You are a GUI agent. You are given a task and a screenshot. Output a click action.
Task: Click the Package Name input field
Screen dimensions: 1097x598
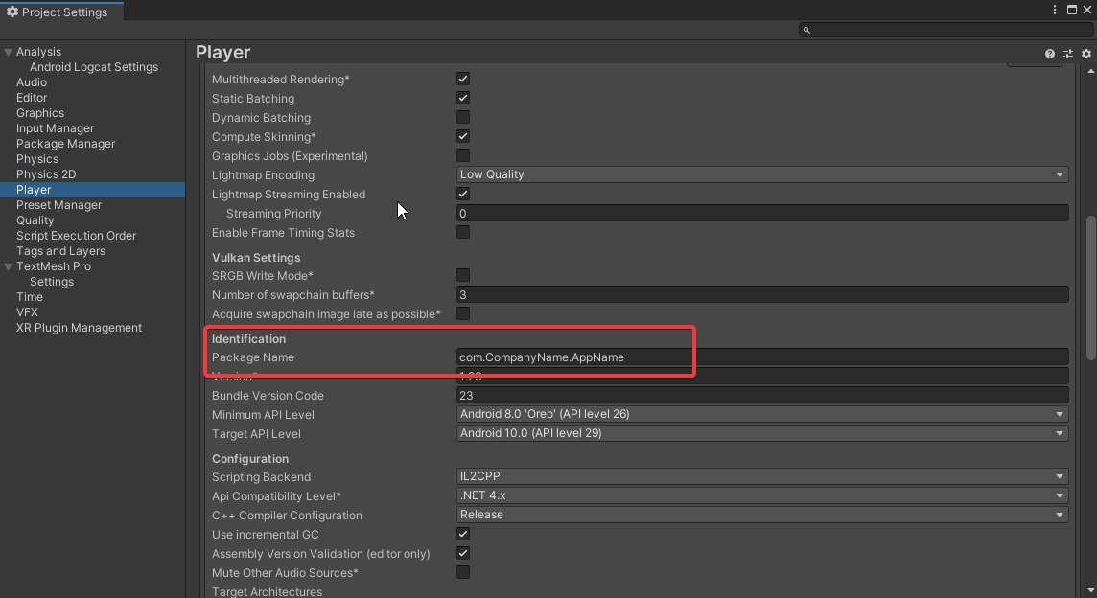762,357
